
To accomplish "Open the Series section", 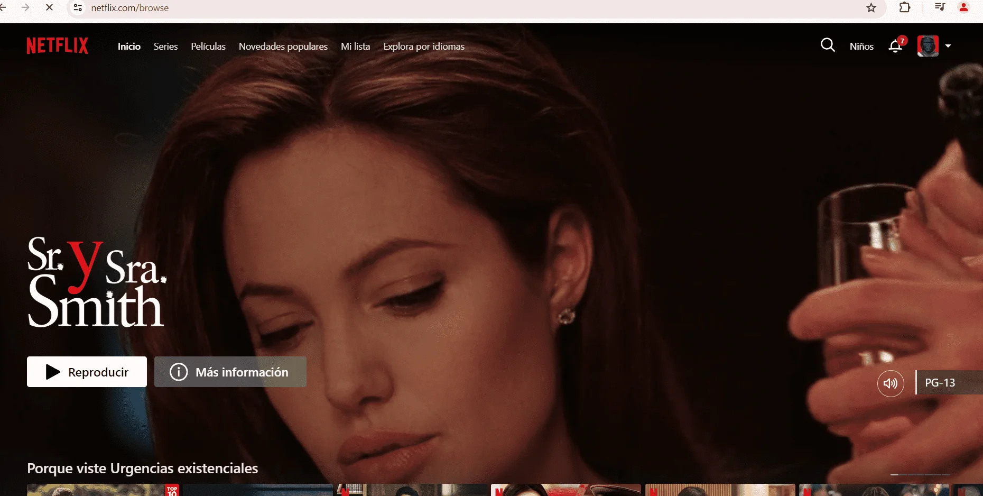I will tap(165, 47).
